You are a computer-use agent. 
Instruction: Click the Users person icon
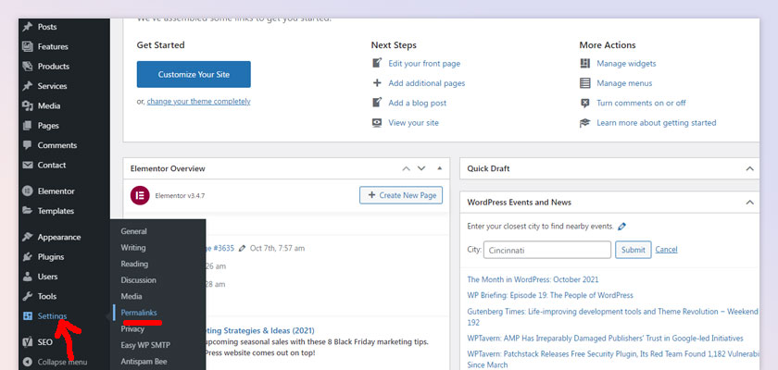pos(28,277)
